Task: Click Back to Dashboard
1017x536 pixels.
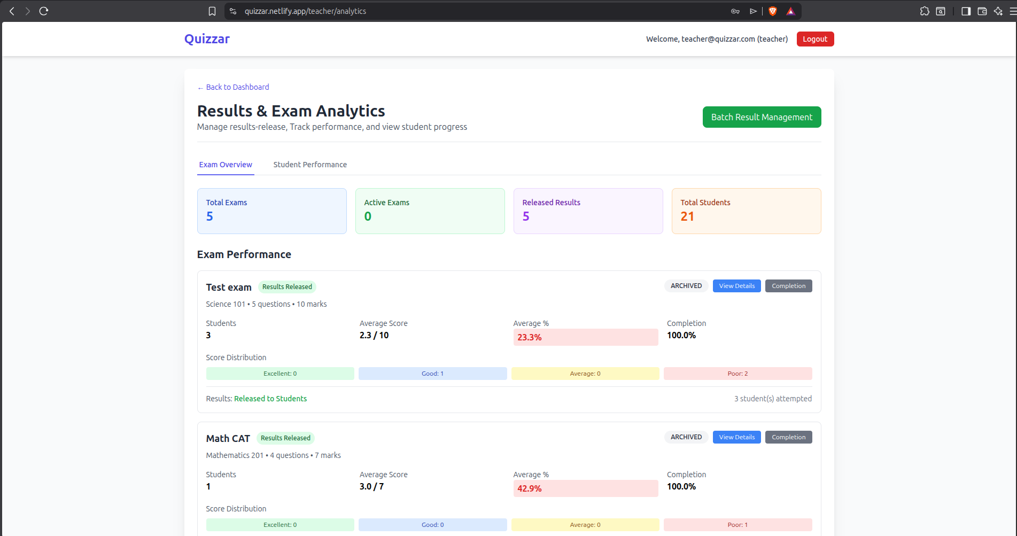Action: [x=233, y=87]
